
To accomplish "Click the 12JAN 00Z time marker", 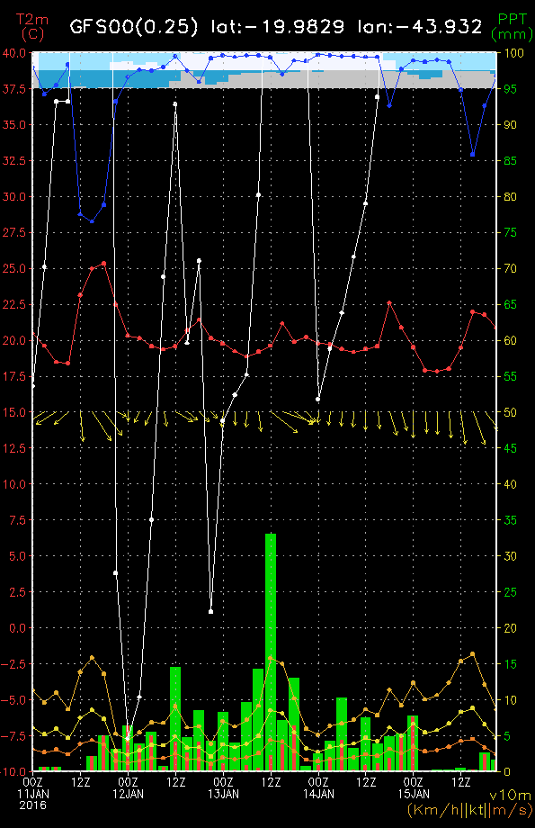I will 128,787.
